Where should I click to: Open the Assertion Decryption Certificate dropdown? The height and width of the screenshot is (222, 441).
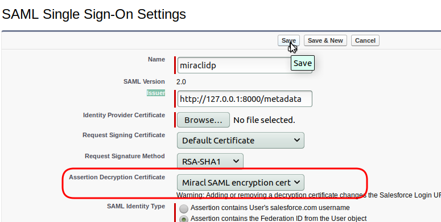click(x=241, y=183)
